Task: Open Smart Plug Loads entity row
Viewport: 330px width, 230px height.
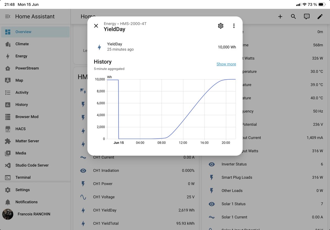Action: (265, 177)
